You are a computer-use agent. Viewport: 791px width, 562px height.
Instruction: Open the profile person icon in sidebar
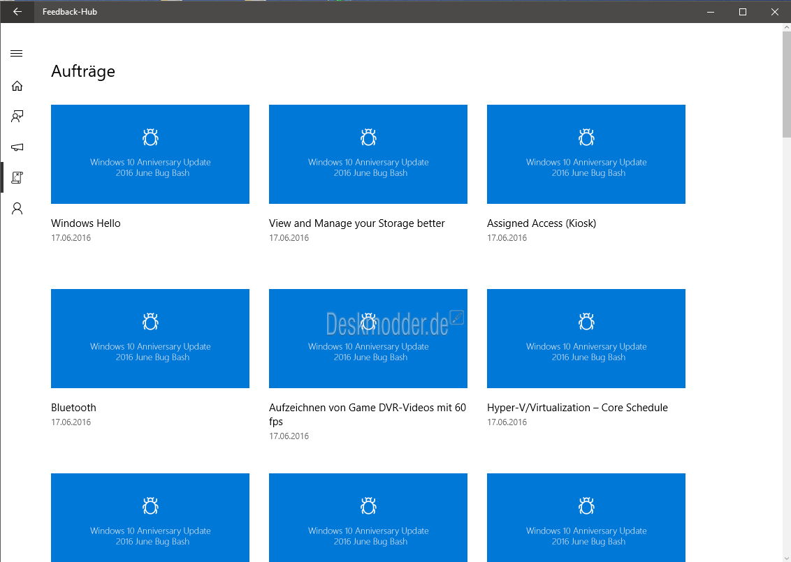point(17,208)
